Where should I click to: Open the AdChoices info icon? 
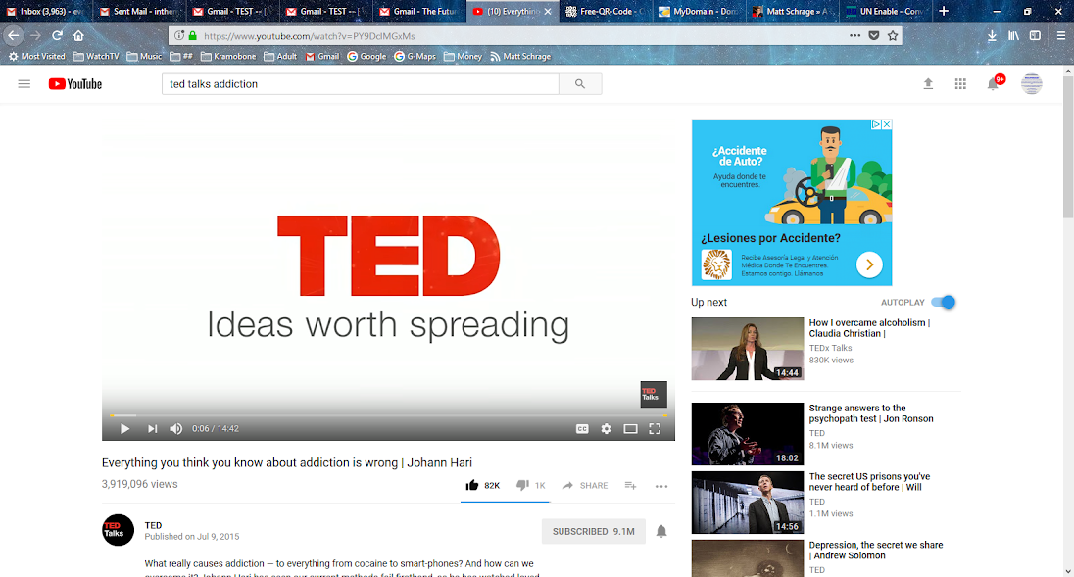875,124
